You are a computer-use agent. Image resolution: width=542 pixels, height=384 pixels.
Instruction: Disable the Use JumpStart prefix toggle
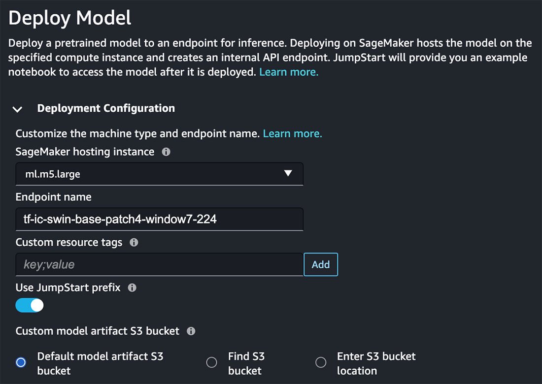29,305
